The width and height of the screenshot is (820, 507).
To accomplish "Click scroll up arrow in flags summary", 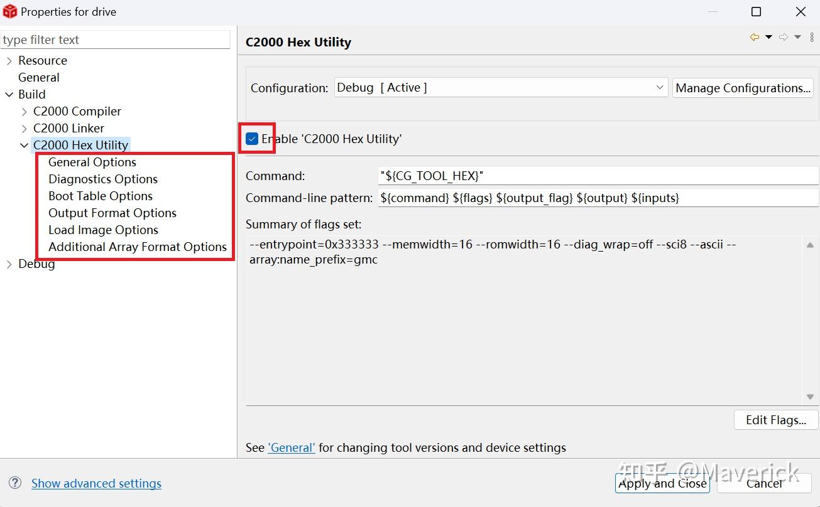I will tap(810, 245).
